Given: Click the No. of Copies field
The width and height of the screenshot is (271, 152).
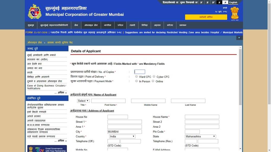Looking at the screenshot, I should click(140, 72).
